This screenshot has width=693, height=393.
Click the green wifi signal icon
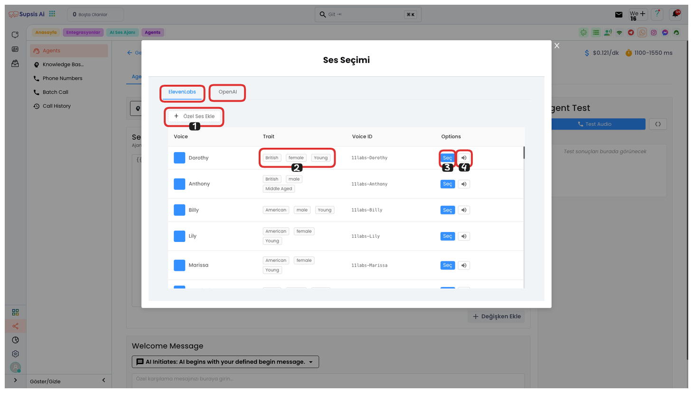pos(619,33)
